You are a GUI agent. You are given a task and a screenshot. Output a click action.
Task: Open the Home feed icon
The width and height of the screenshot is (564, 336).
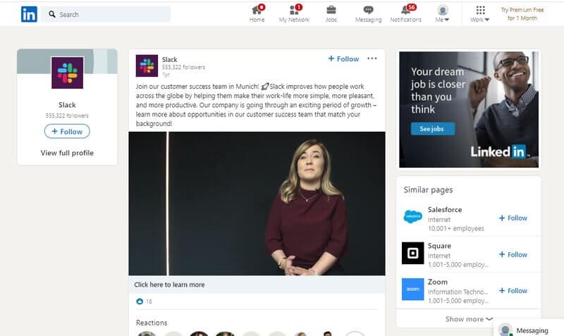(x=257, y=13)
